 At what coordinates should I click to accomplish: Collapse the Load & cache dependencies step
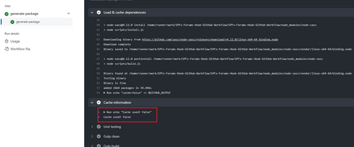pyautogui.click(x=92, y=12)
